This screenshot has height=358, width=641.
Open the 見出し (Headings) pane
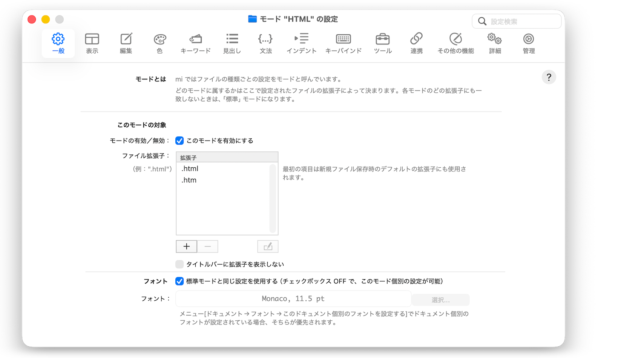[x=232, y=43]
